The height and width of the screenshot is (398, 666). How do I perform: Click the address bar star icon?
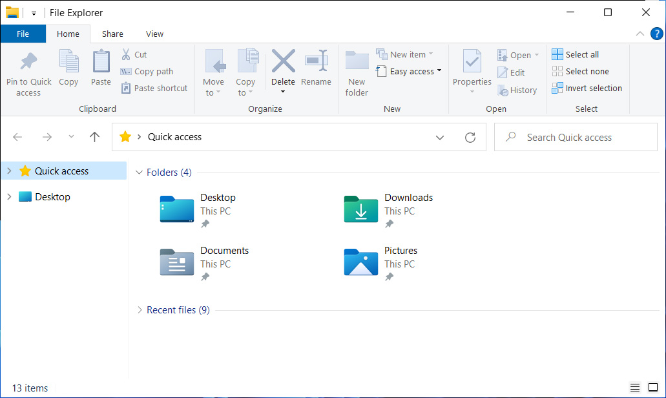tap(125, 137)
